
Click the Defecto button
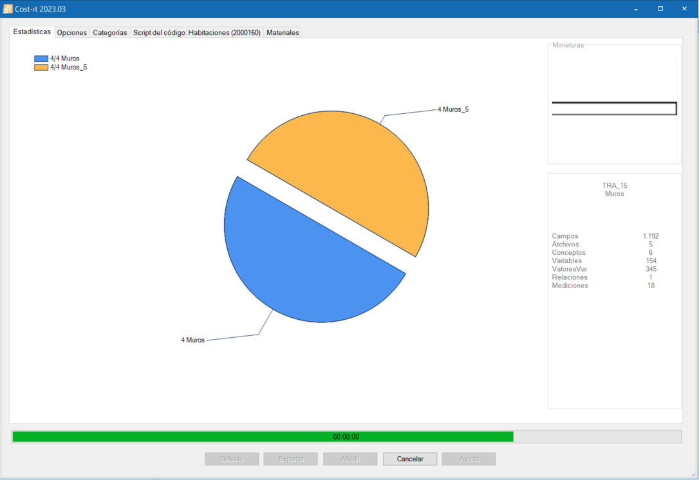pos(232,459)
